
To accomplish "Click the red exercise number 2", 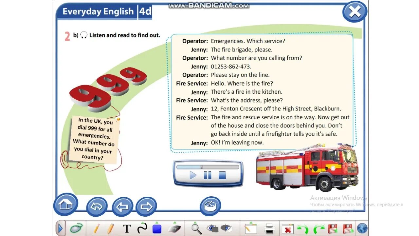I will pos(67,36).
